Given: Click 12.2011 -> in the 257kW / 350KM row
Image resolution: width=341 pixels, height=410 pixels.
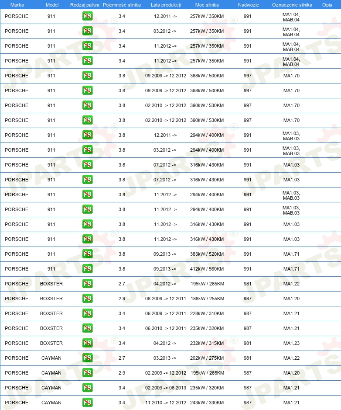Looking at the screenshot, I should tap(165, 16).
